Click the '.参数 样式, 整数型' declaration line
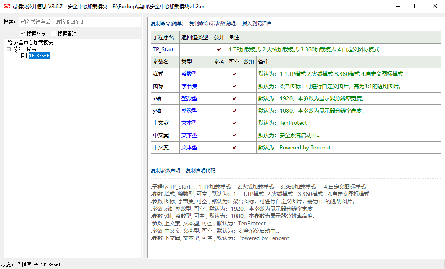Viewport: 445px width, 269px height. pos(260,194)
